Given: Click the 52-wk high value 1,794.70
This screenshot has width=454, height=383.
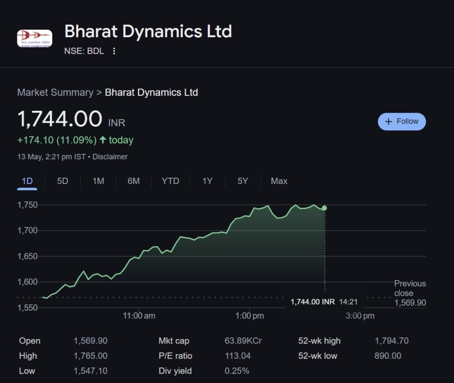Looking at the screenshot, I should [392, 341].
